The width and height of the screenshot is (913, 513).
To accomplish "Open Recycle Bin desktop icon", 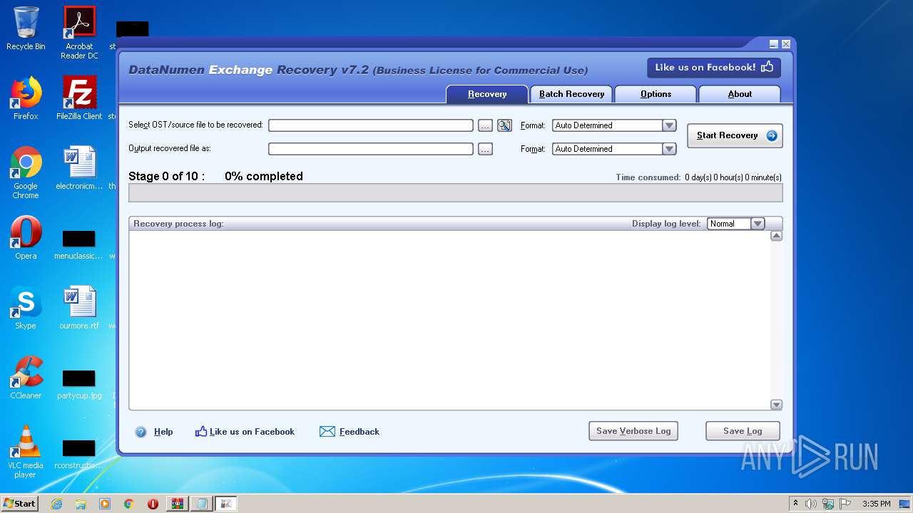I will (x=26, y=29).
